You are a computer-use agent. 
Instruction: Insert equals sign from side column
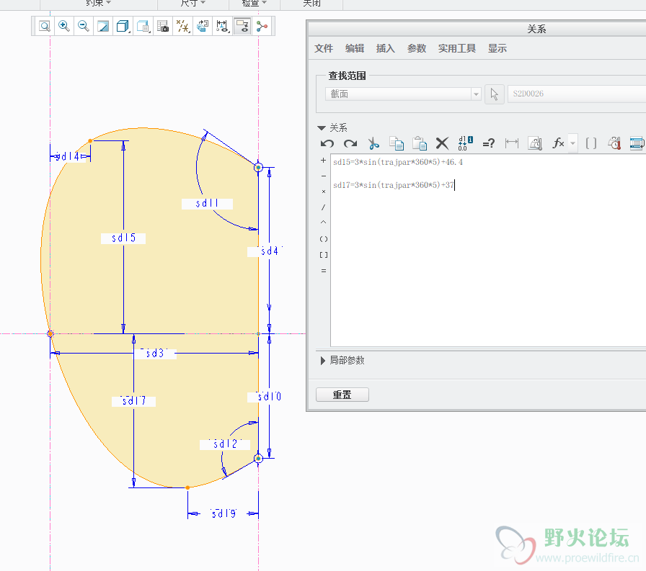click(x=324, y=271)
